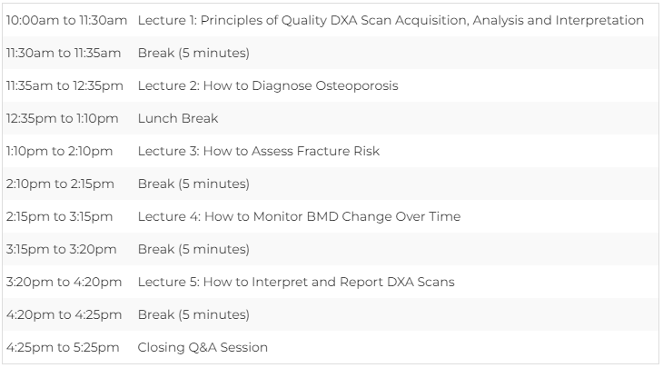Click the 1:10pm to 2:10pm time cell
Image resolution: width=663 pixels, height=368 pixels.
(x=59, y=151)
